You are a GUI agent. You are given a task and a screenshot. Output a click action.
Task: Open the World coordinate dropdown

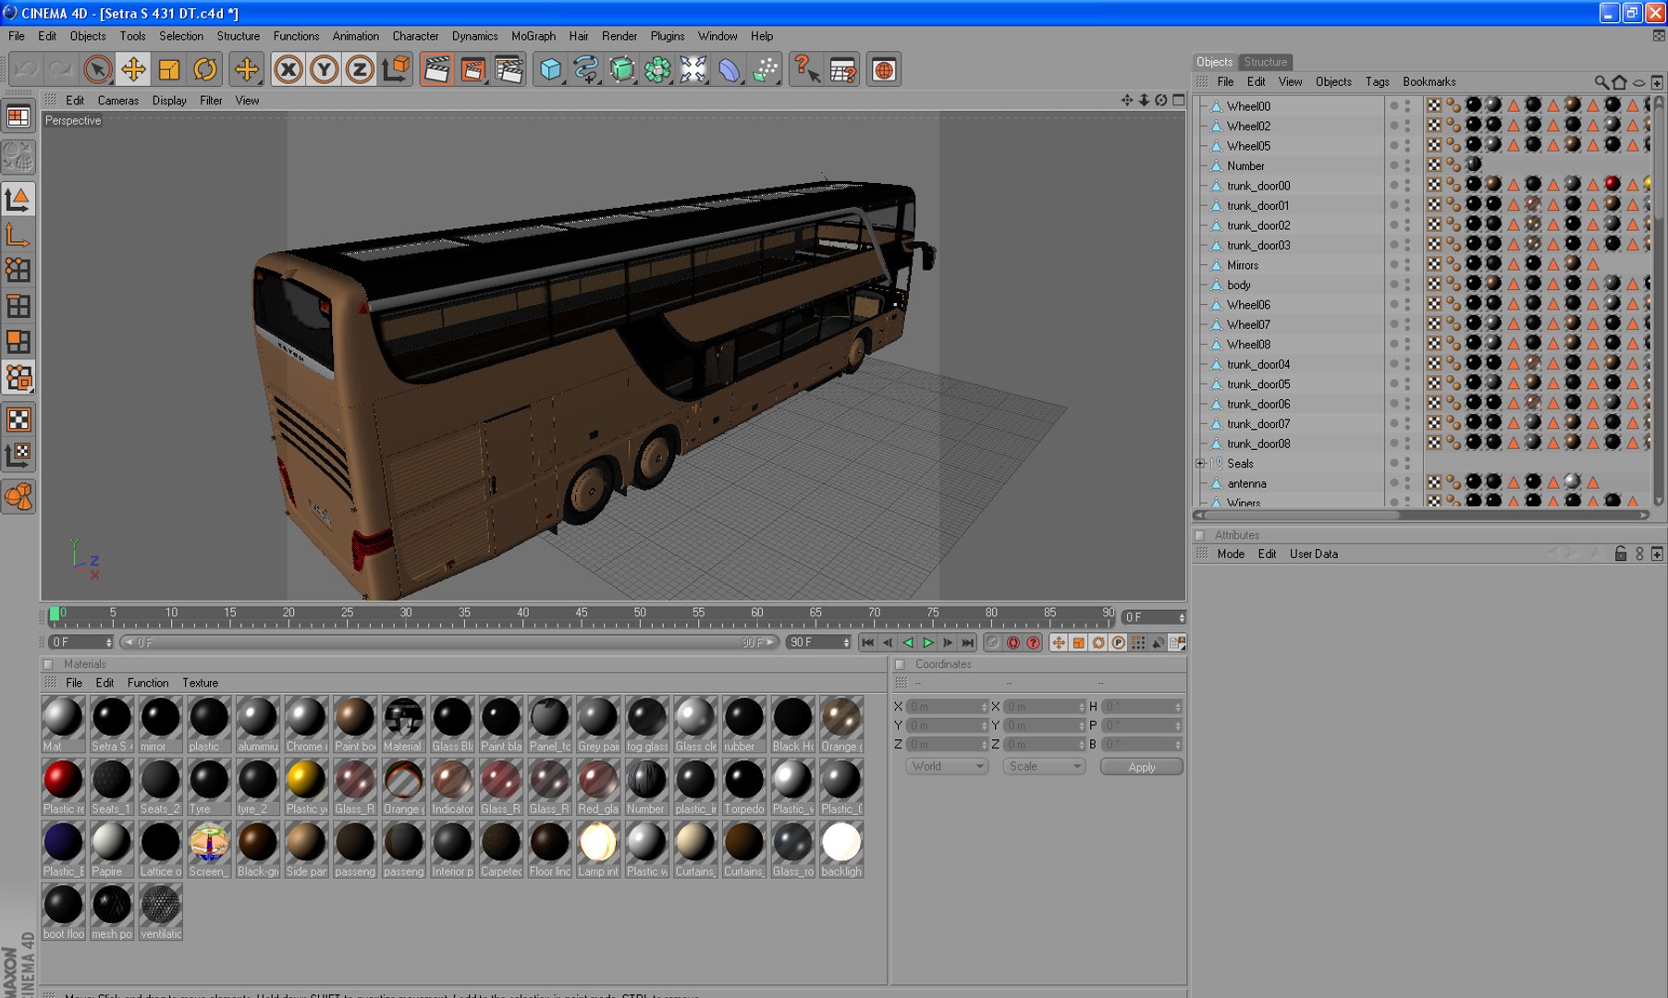tap(948, 766)
